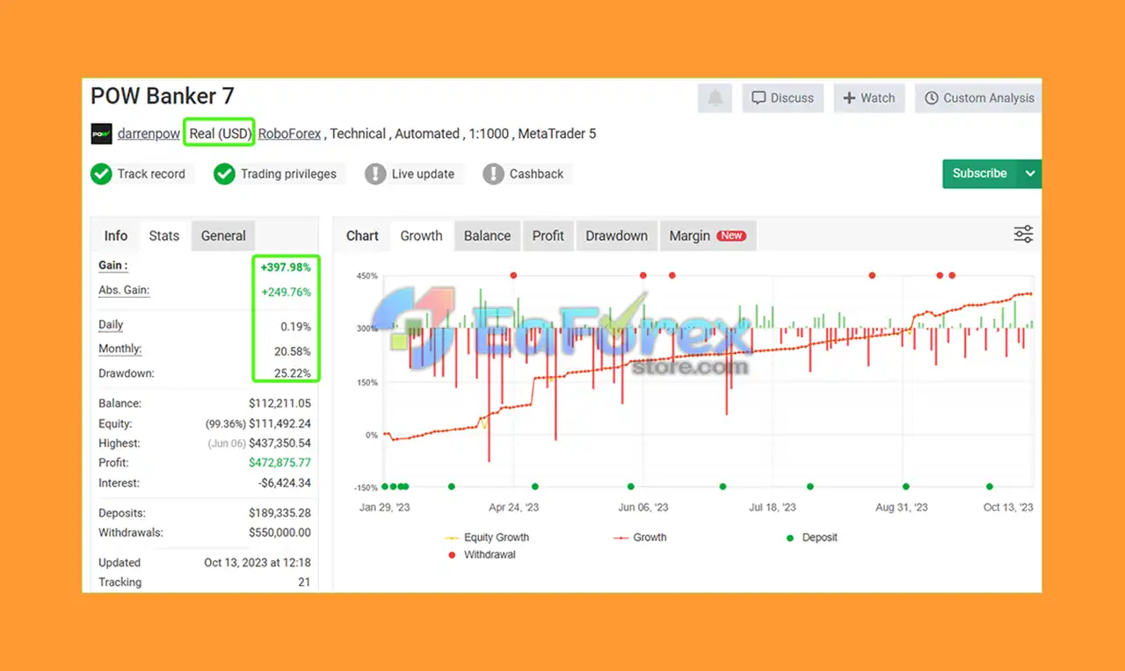The width and height of the screenshot is (1125, 671).
Task: Open the Discuss button
Action: (x=782, y=98)
